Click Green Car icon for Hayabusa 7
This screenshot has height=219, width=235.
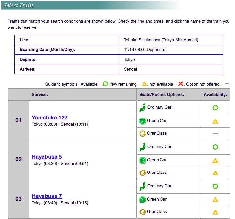pos(143,200)
